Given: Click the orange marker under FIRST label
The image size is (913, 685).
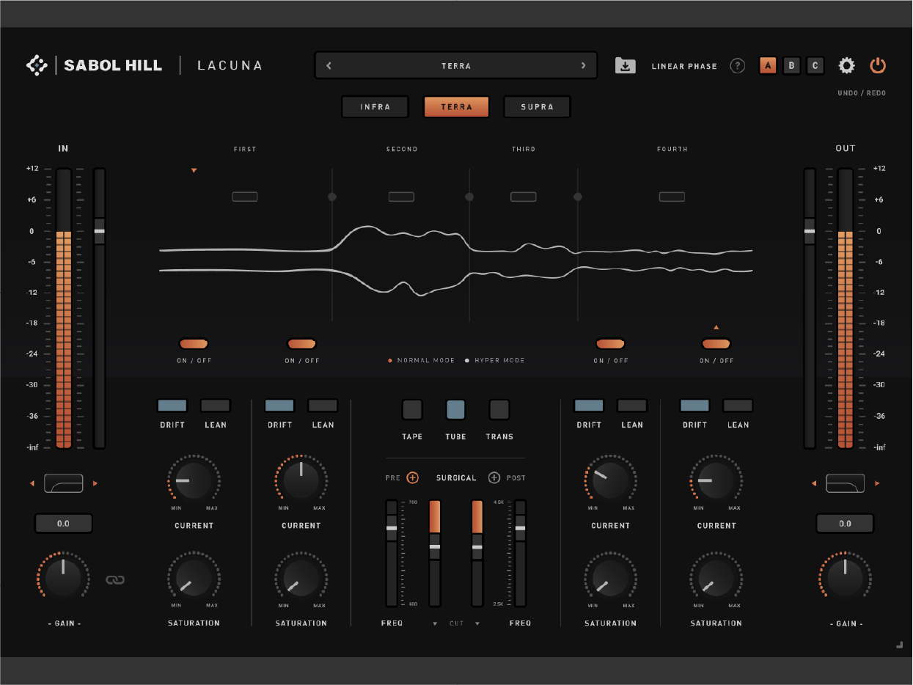Looking at the screenshot, I should tap(194, 170).
